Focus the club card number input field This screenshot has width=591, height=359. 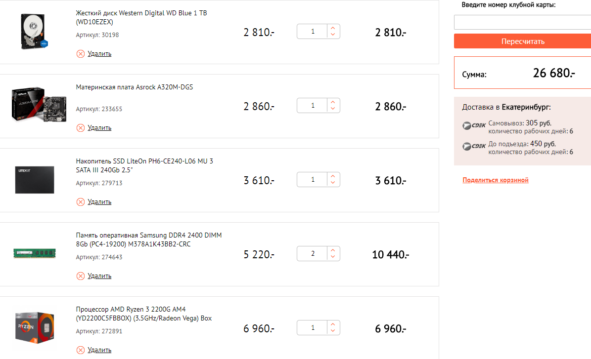522,22
